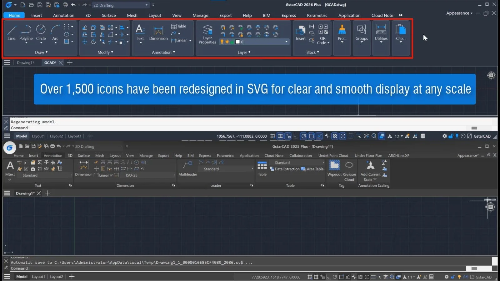Switch to the Parametric tab in 2026
Viewport: 500px width, 281px height.
click(x=317, y=15)
